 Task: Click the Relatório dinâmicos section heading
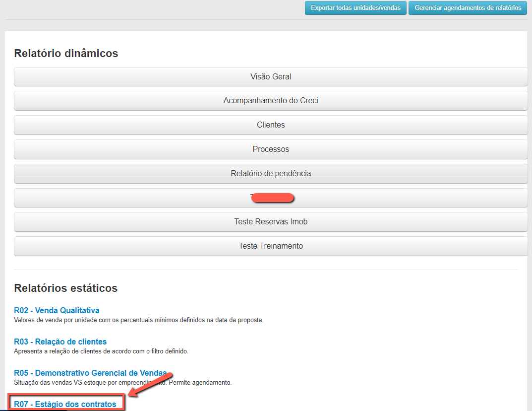[x=66, y=54]
